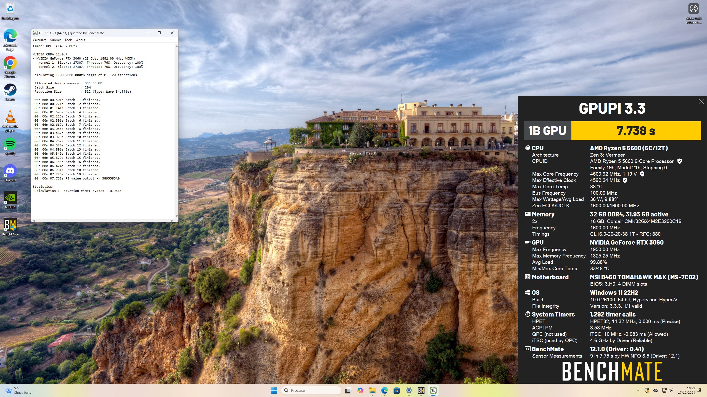
Task: Click the Memory module icon in BenchMate panel
Action: [x=527, y=214]
